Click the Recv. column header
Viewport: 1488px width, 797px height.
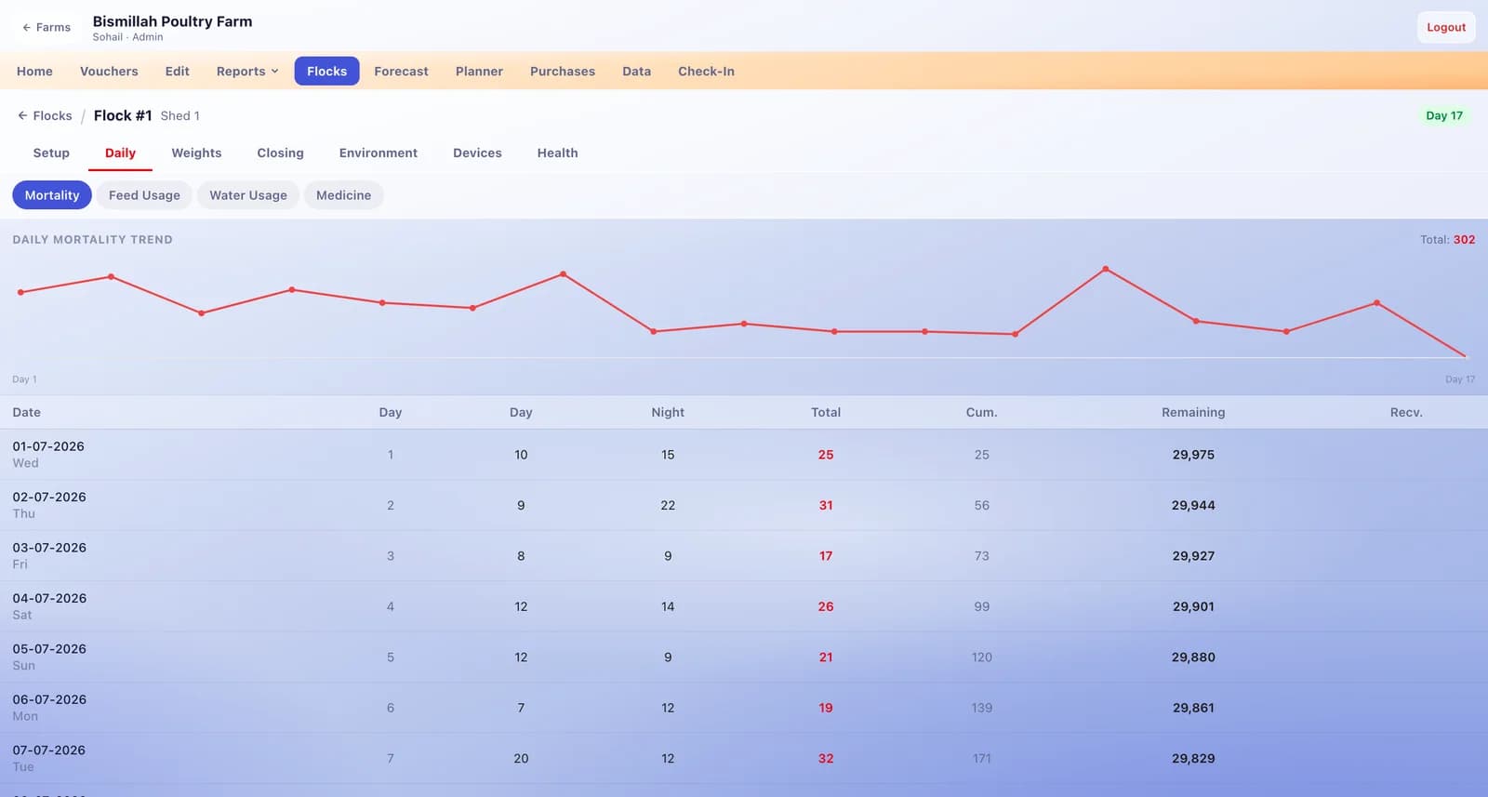1406,413
